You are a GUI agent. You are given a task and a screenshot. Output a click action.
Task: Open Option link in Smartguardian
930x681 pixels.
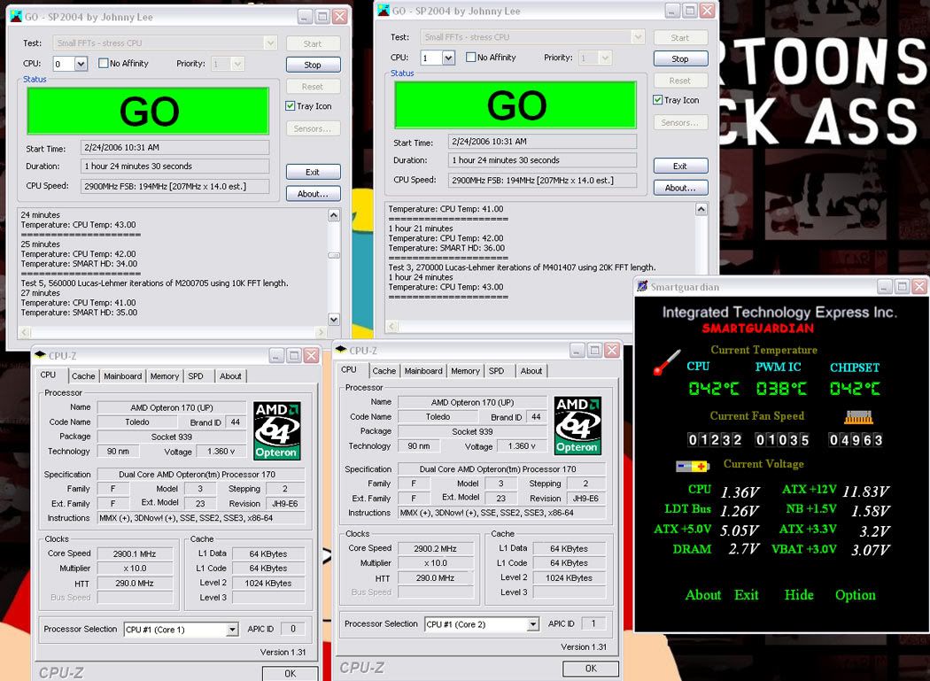856,595
